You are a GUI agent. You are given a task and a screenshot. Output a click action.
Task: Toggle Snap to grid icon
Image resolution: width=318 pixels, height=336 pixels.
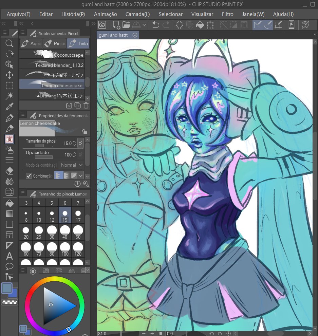coord(278,25)
